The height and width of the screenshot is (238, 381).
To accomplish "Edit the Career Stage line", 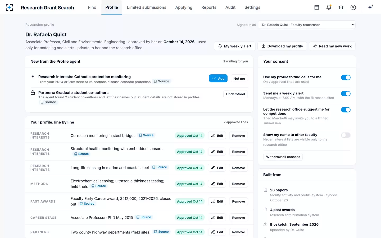I will 217,218.
